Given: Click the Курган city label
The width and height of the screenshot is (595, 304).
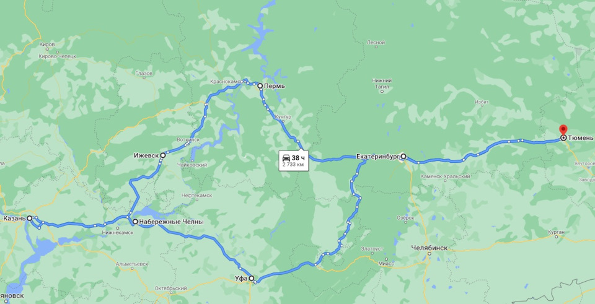Looking at the screenshot, I should (x=557, y=231).
